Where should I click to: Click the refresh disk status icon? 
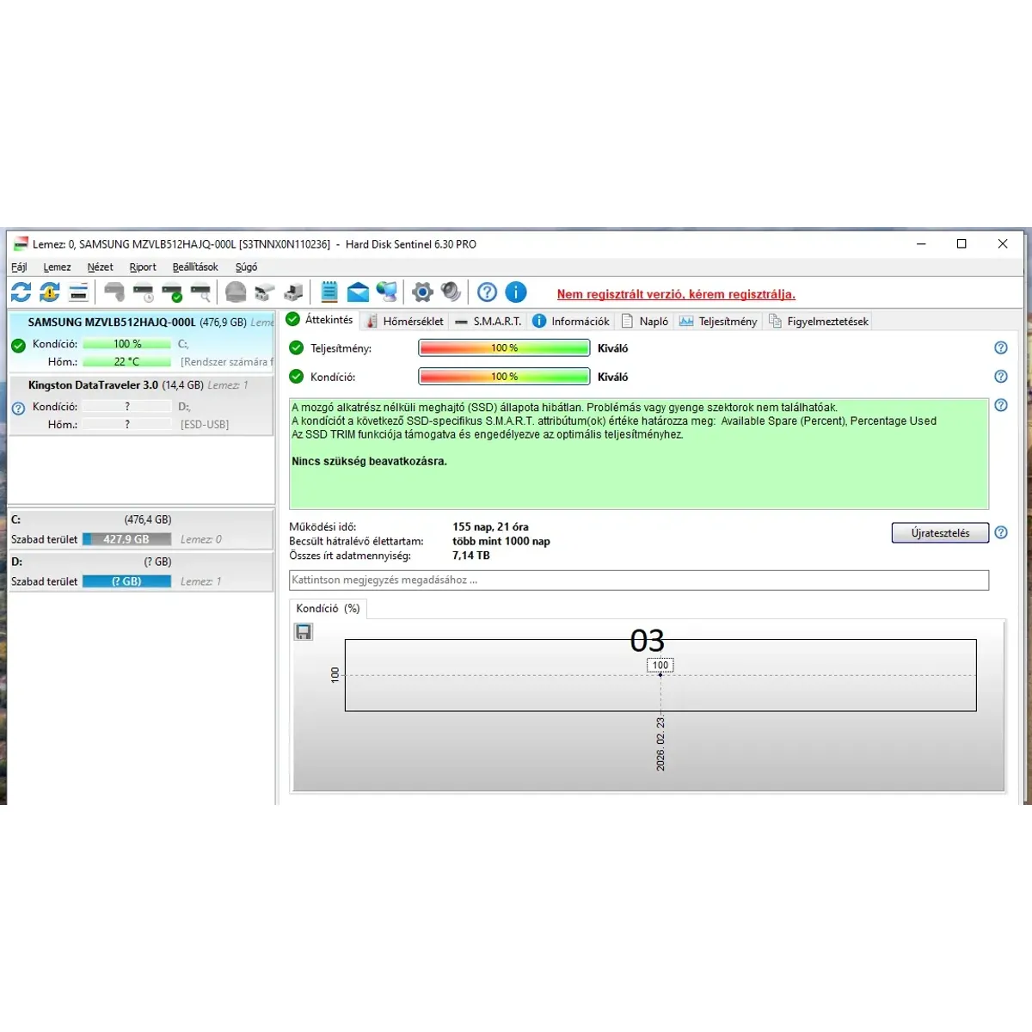click(21, 292)
